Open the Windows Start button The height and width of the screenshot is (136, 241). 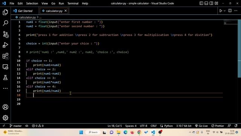coord(81,132)
